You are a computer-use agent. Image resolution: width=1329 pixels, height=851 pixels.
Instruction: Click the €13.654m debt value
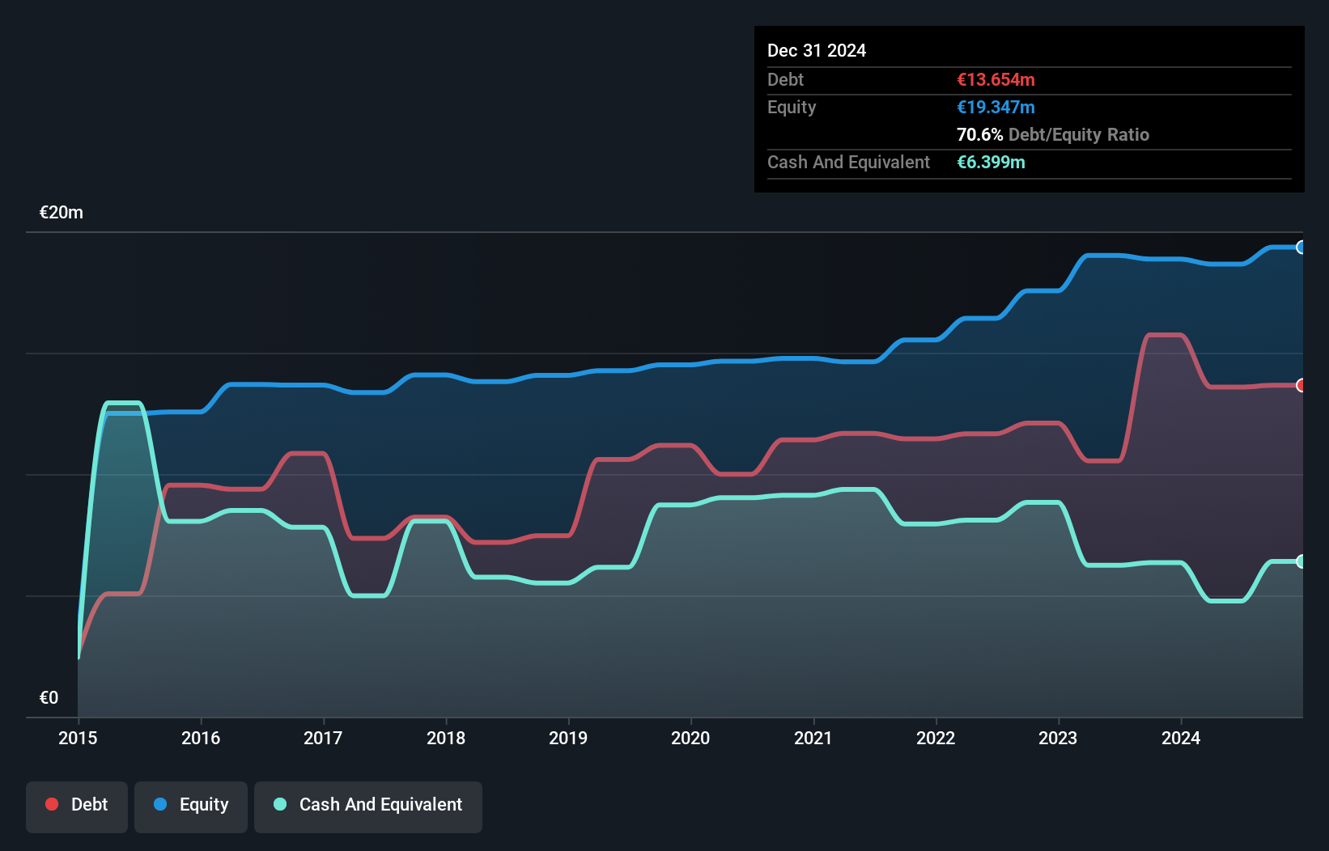tap(996, 79)
